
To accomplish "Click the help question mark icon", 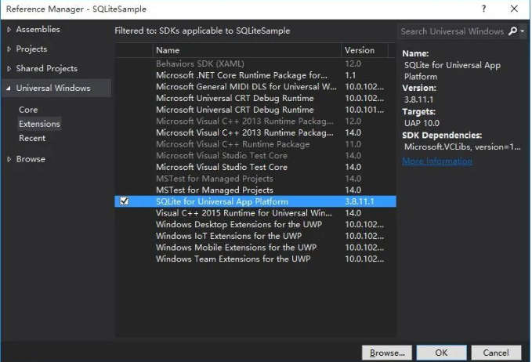I will (x=484, y=9).
